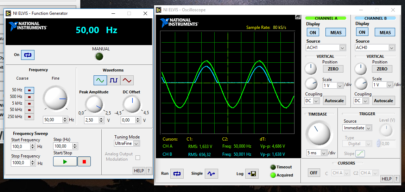Screen dimensions: 405x192
Task: Click the Single acquisition waveform icon
Action: [x=211, y=174]
